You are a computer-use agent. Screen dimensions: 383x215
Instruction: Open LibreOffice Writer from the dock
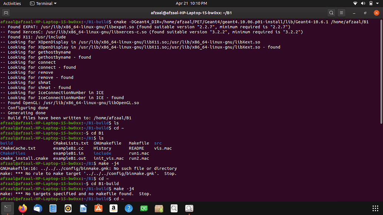pos(83,209)
